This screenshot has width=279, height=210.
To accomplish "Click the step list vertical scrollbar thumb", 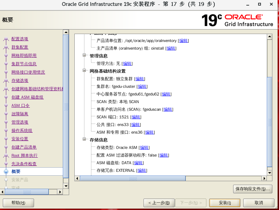I will pyautogui.click(x=66, y=107).
